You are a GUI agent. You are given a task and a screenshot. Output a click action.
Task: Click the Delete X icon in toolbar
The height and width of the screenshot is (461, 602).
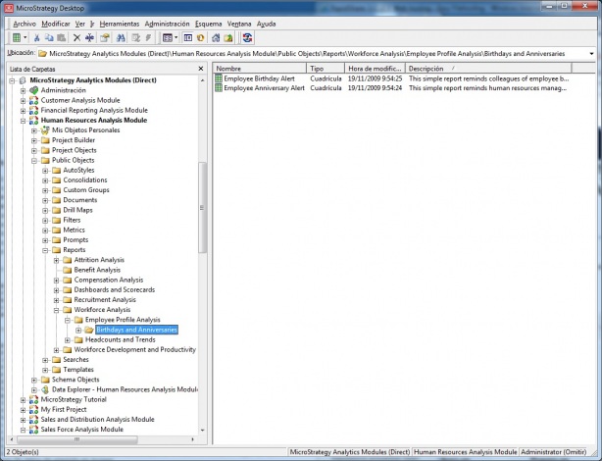(76, 37)
